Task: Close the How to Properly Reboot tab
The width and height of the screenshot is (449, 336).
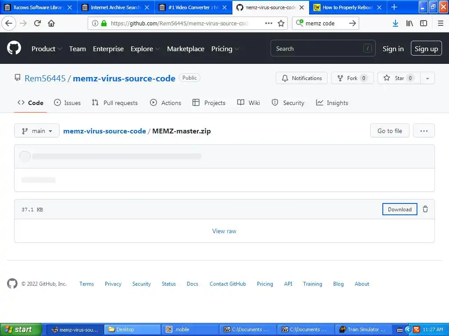Action: [x=379, y=7]
